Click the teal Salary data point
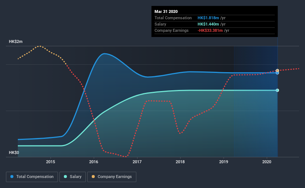Screen dimensions: 305x188 [x=278, y=90]
